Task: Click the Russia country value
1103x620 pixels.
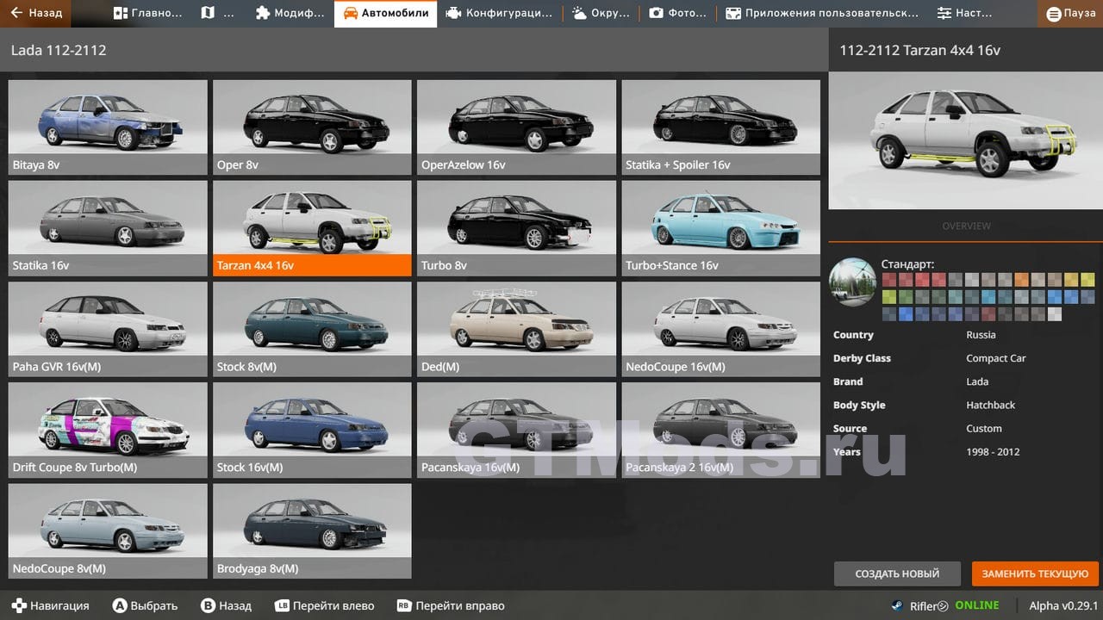Action: click(981, 335)
